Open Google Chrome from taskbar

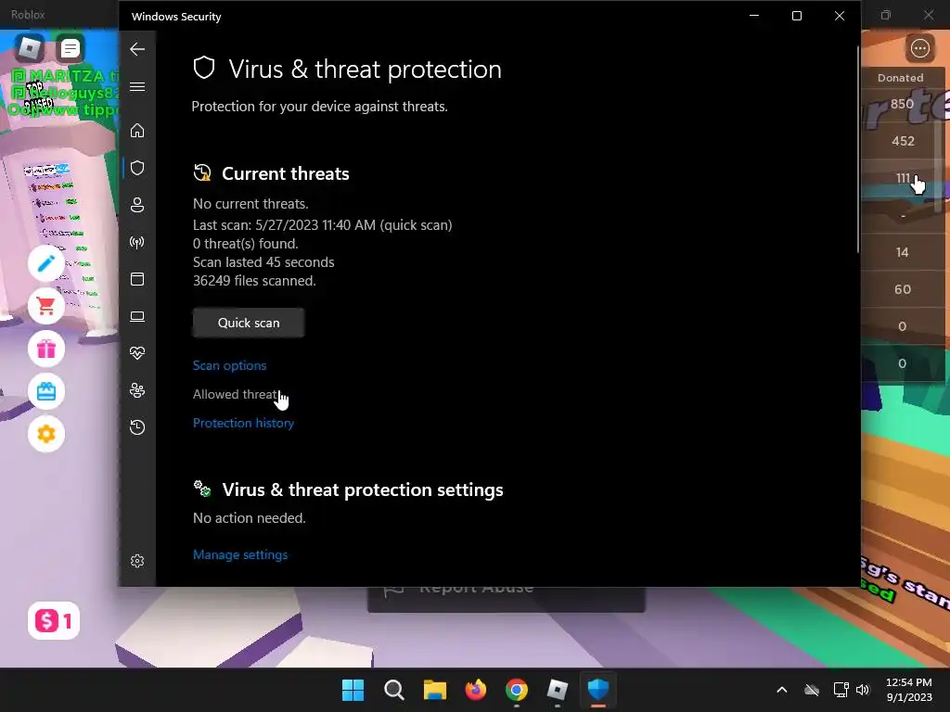tap(517, 690)
